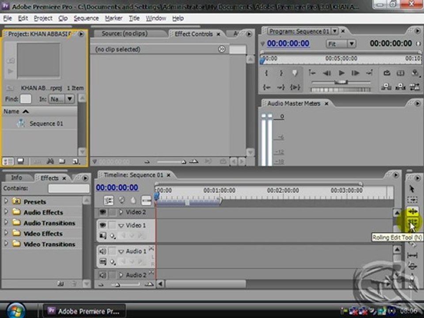The width and height of the screenshot is (424, 318).
Task: Open the Adobe Premiere Pro taskbar button
Action: (x=84, y=311)
